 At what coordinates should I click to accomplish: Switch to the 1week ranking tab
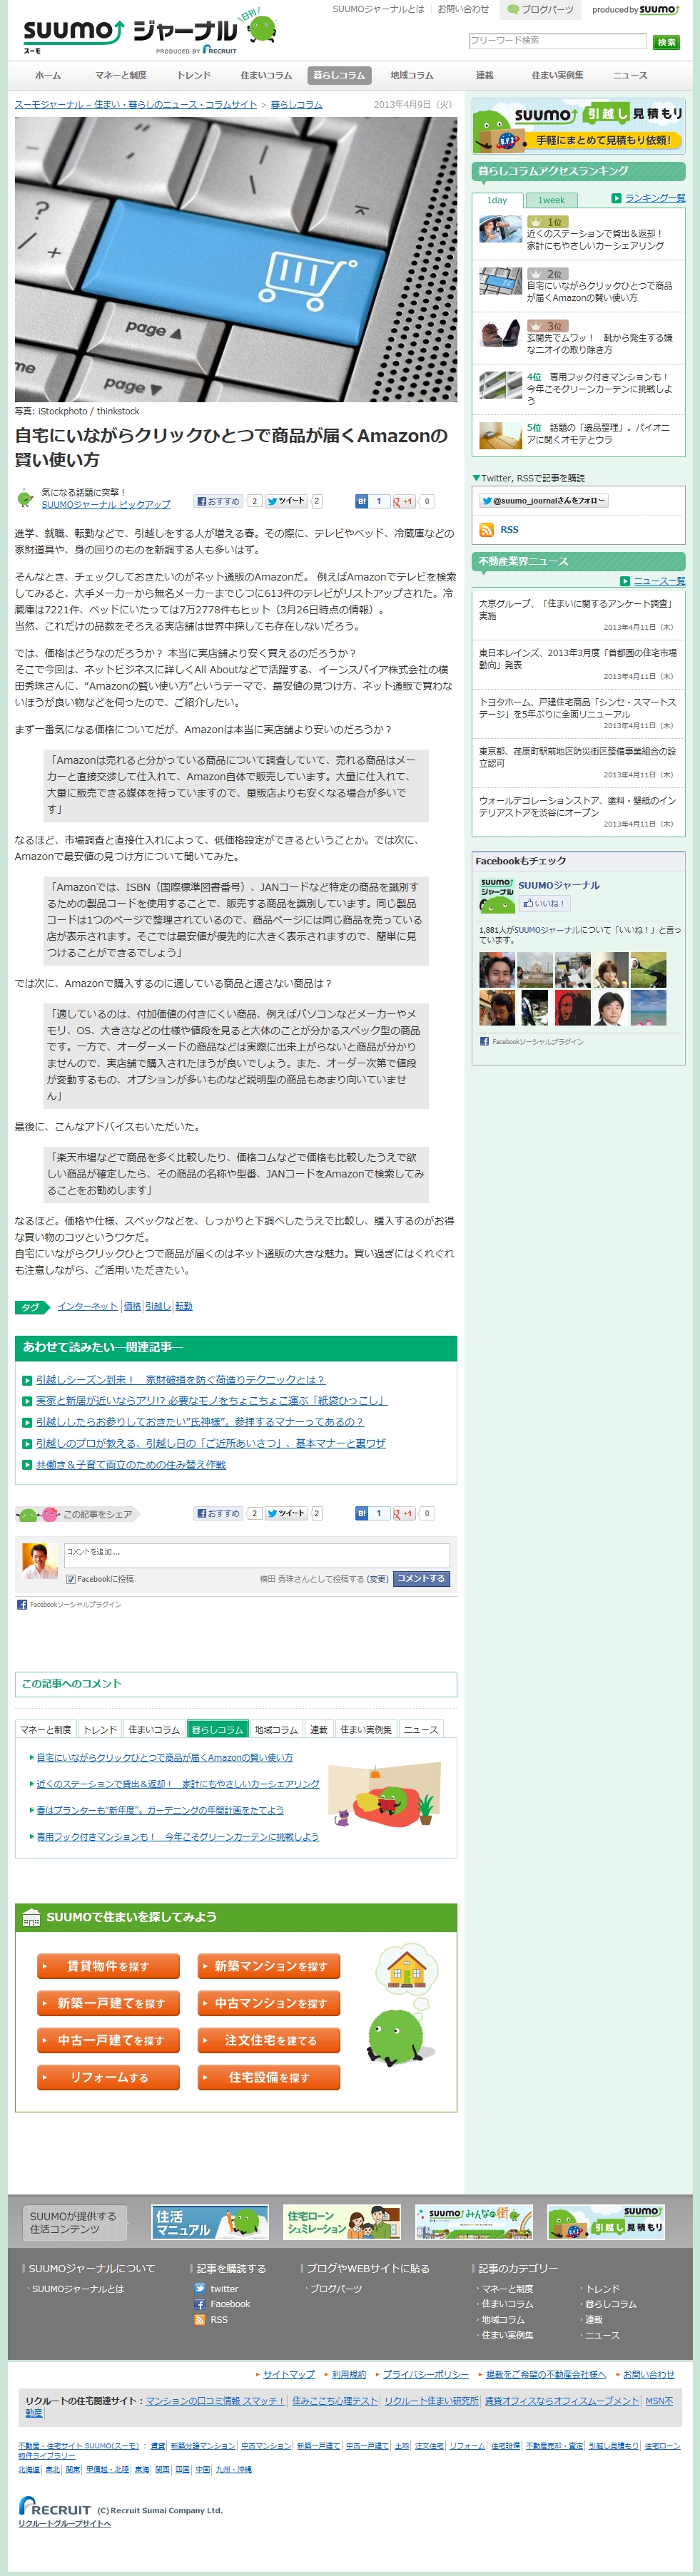(551, 201)
